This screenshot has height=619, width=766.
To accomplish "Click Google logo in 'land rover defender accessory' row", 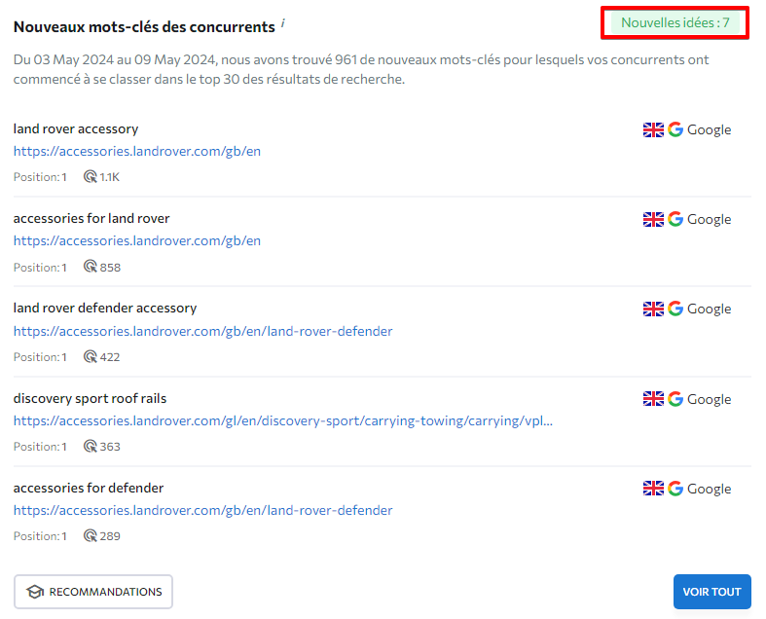I will point(675,309).
